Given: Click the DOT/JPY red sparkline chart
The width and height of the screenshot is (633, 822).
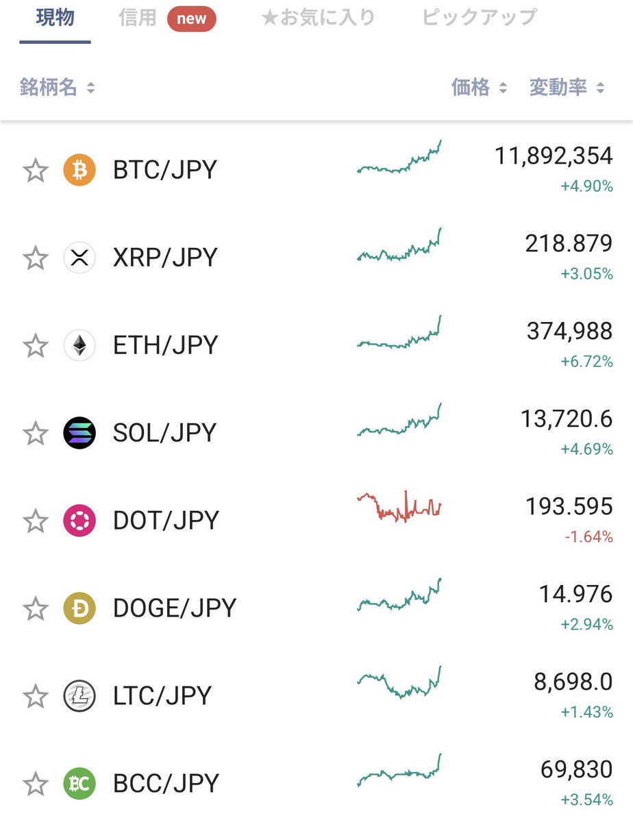Looking at the screenshot, I should (x=399, y=507).
